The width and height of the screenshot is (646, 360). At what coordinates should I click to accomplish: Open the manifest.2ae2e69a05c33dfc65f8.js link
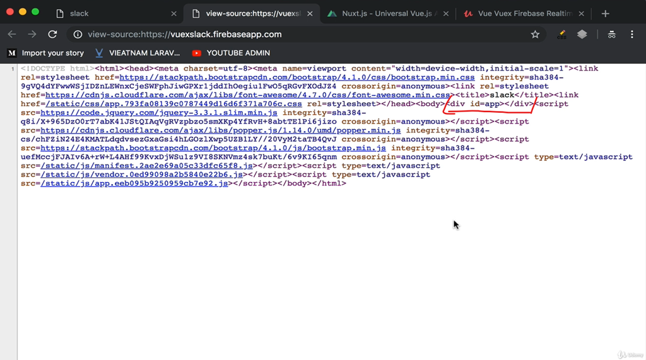(x=146, y=166)
